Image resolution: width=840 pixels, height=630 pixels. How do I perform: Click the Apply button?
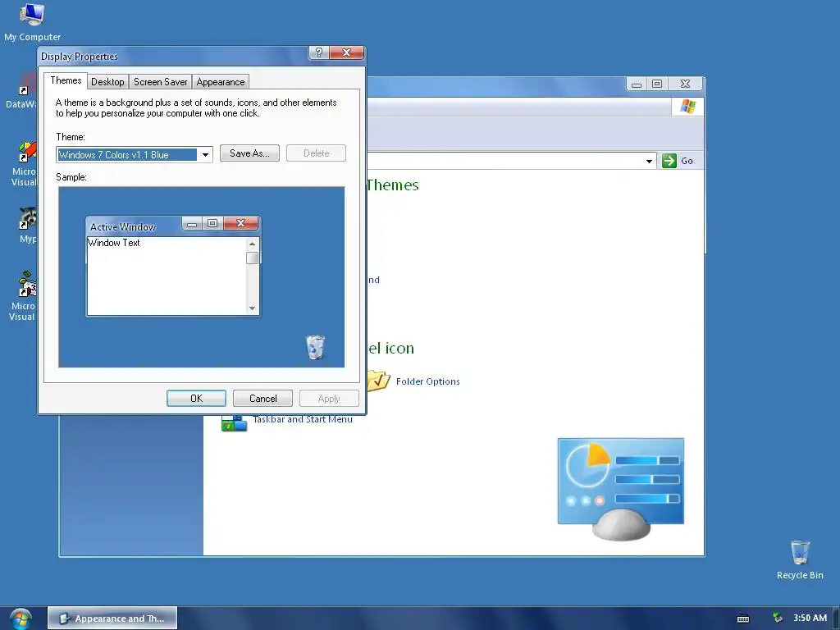(329, 399)
